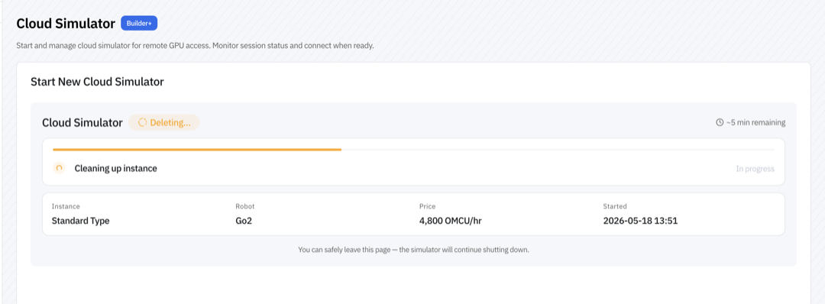Click the 4,800 OMCU/hr price value
This screenshot has height=304, width=825.
[451, 221]
